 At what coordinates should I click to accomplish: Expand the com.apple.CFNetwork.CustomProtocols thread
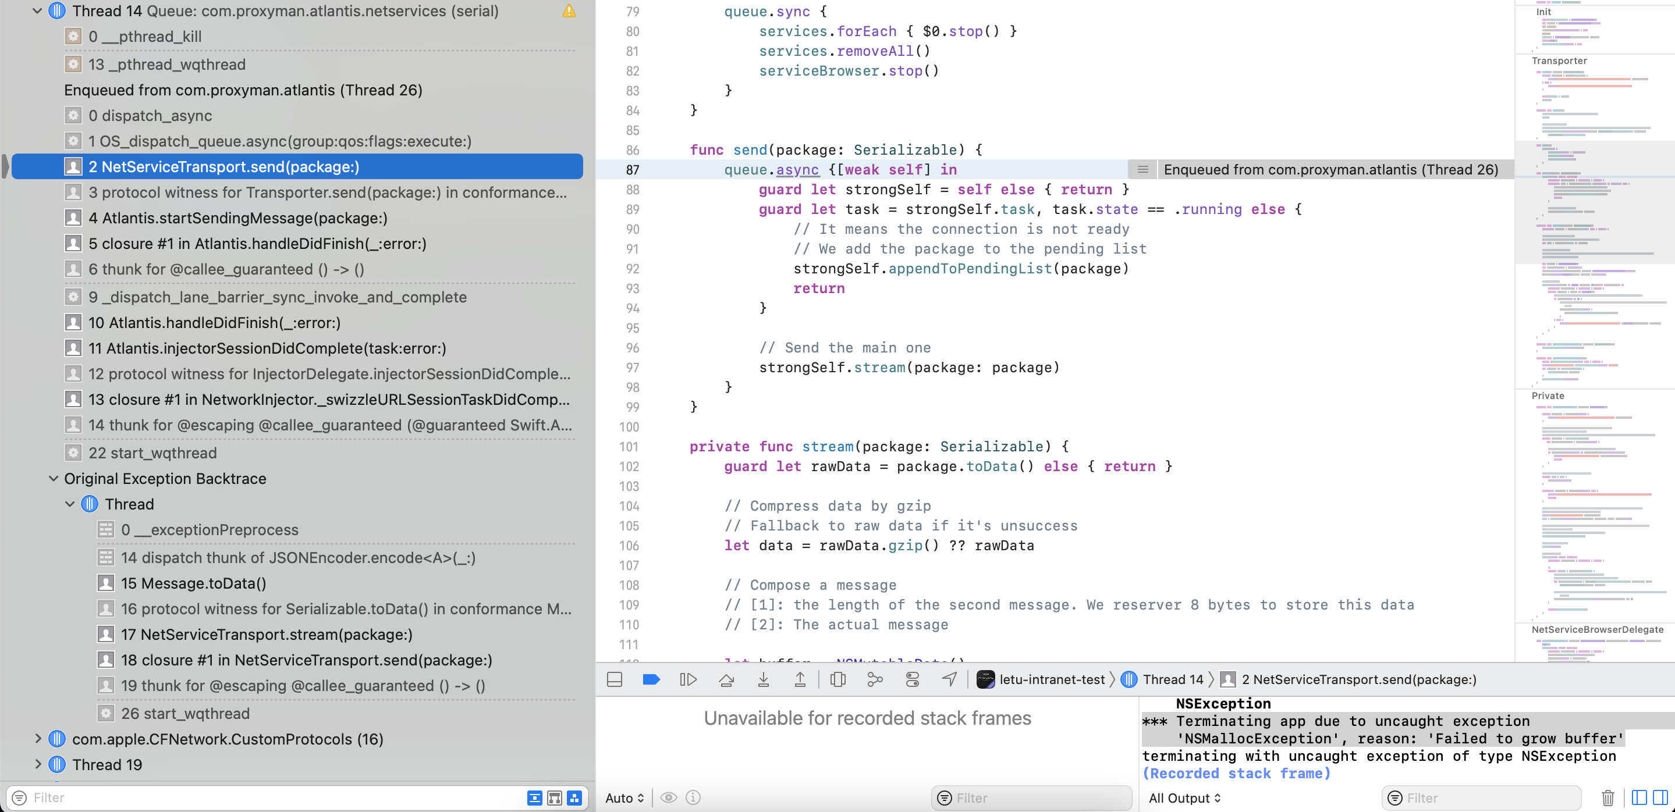click(39, 739)
